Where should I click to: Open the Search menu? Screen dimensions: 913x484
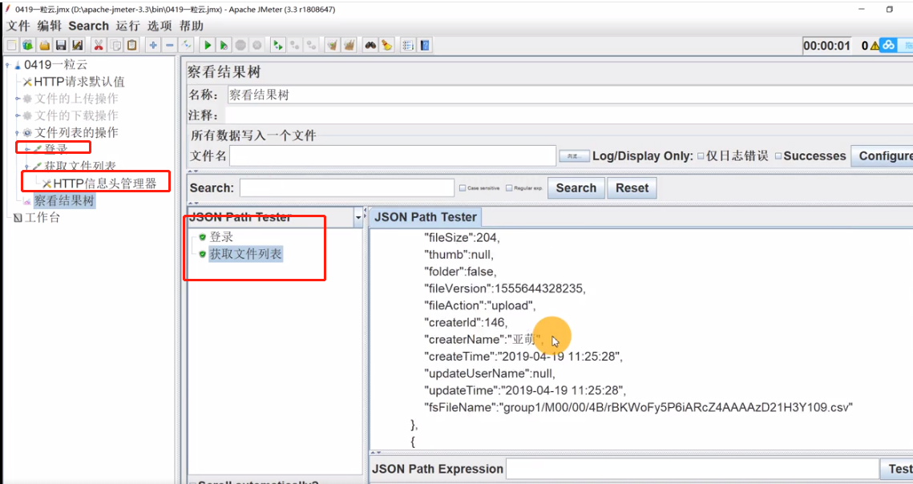[x=88, y=26]
